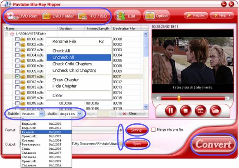This screenshot has width=239, height=168.
Task: Take a snapshot of the preview
Action: pos(200,111)
